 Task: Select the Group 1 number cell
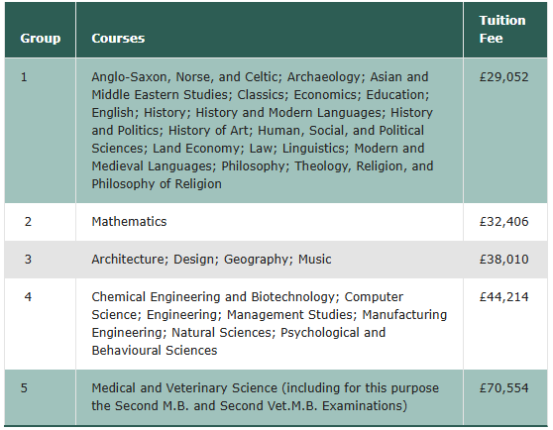[x=41, y=131]
